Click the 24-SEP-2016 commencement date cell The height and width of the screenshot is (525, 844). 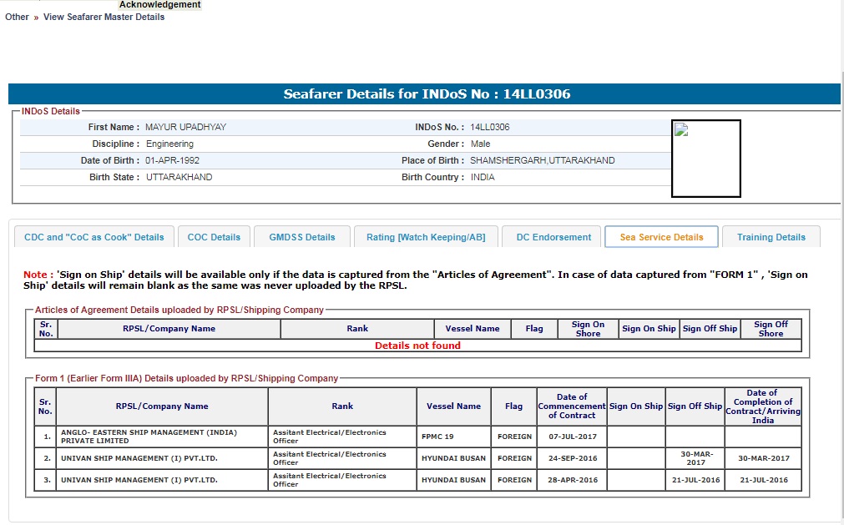point(571,458)
